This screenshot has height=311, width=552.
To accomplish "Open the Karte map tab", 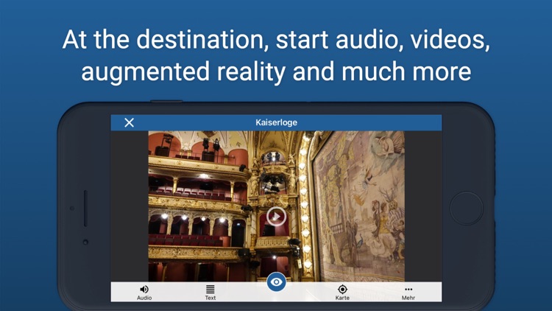I will [342, 293].
